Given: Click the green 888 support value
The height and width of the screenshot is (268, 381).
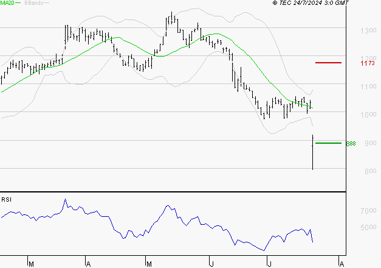Looking at the screenshot, I should click(351, 144).
